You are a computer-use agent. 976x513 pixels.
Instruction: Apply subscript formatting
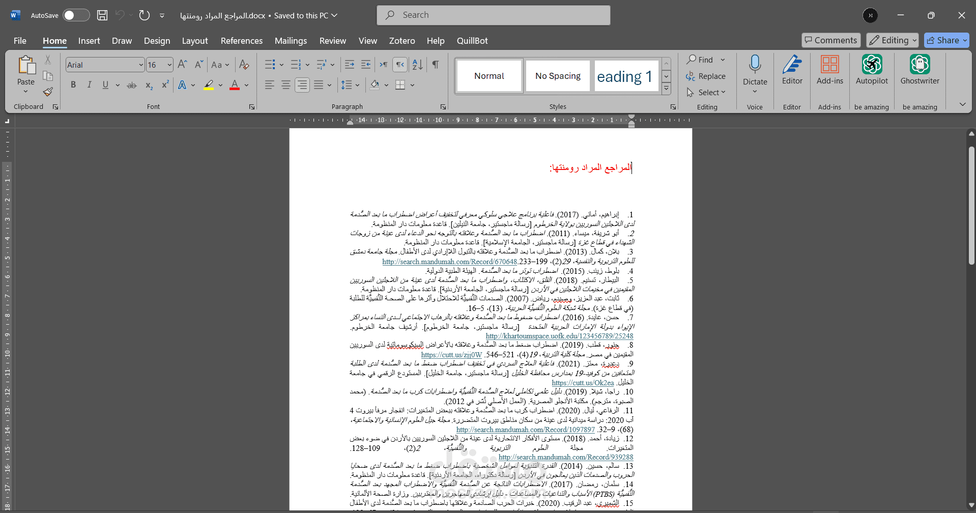click(149, 85)
